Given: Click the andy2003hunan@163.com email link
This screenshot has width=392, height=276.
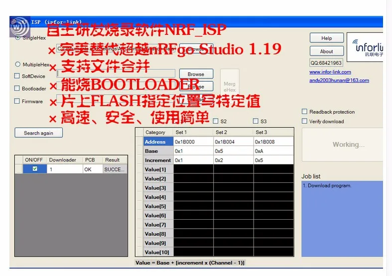Looking at the screenshot, I should click(x=339, y=80).
